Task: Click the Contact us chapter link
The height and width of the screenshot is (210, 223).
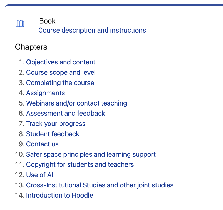Action: point(42,144)
